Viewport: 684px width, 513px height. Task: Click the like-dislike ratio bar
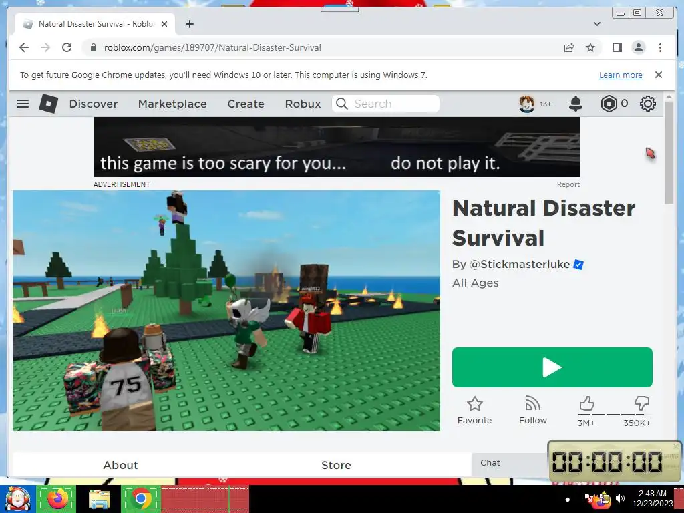click(x=615, y=415)
